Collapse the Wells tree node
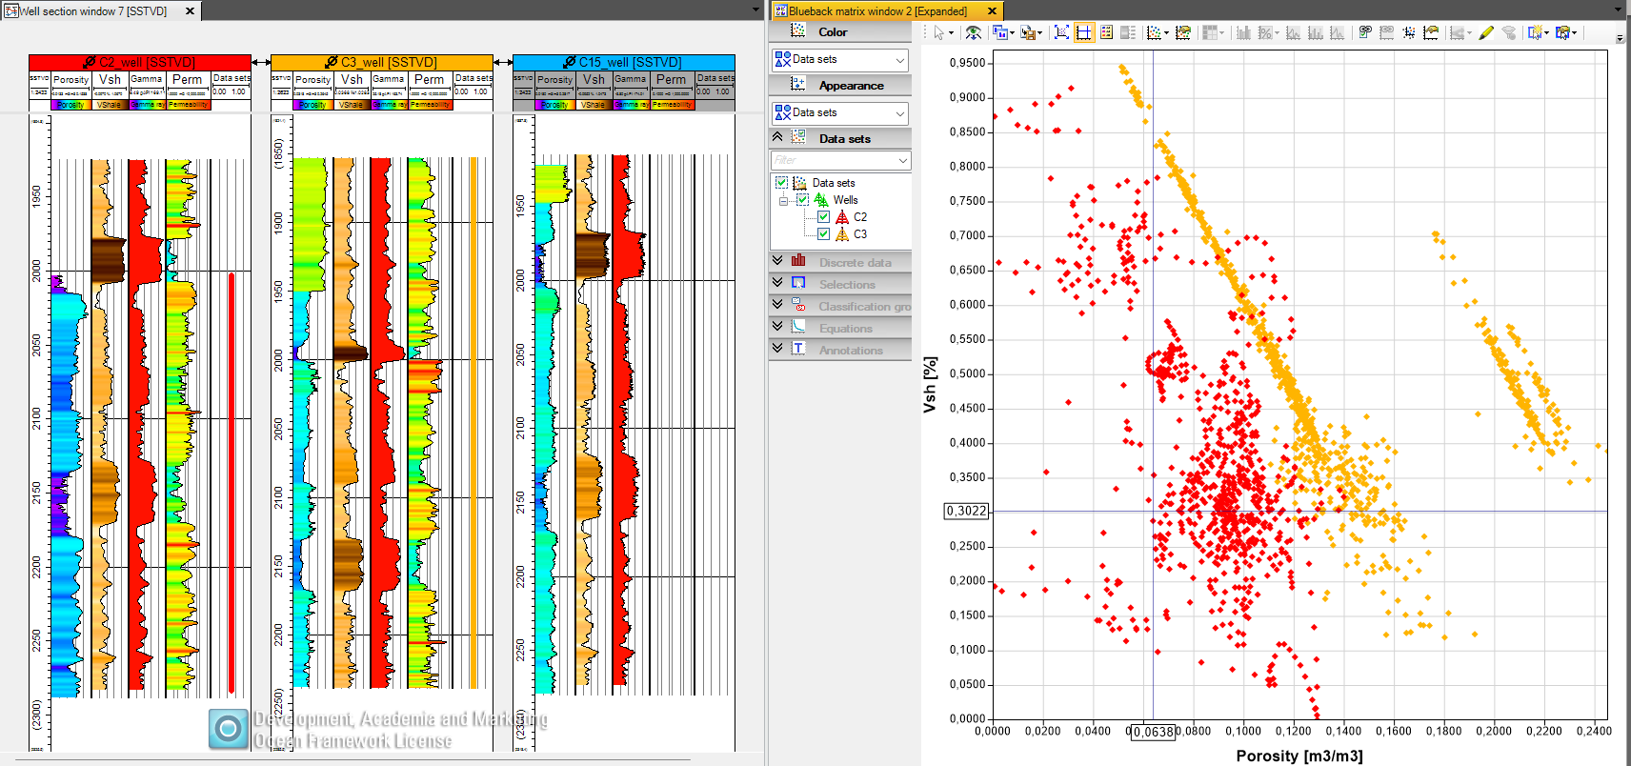Screen dimensions: 1631x766 point(783,201)
